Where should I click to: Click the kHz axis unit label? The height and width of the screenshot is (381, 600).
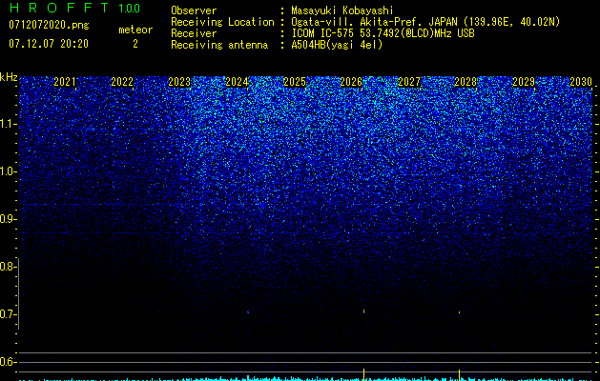tap(9, 77)
